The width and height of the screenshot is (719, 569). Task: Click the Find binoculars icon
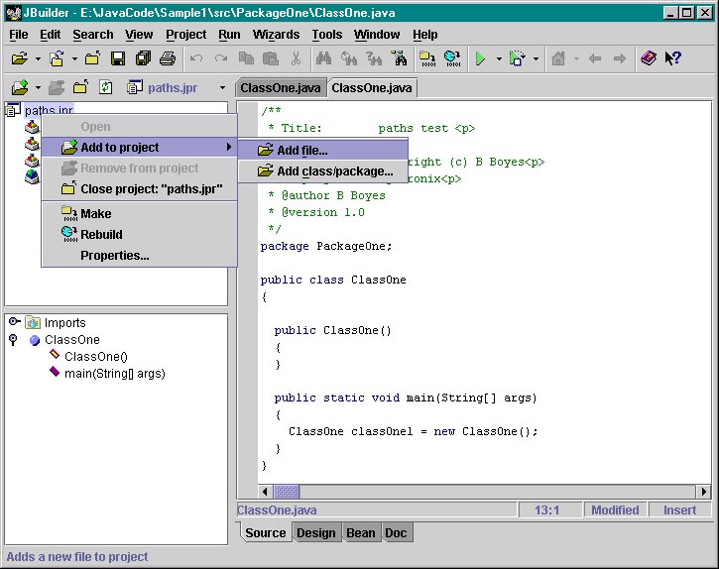click(322, 59)
